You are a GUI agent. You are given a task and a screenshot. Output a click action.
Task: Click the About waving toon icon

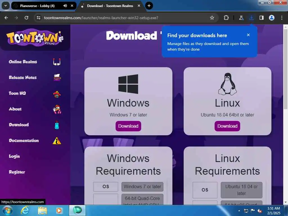pos(57,109)
